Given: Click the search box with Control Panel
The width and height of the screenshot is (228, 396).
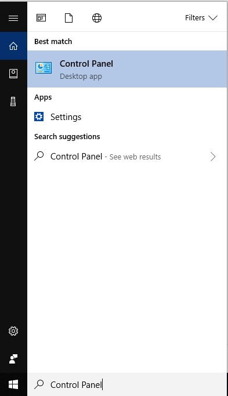Looking at the screenshot, I should pos(127,384).
